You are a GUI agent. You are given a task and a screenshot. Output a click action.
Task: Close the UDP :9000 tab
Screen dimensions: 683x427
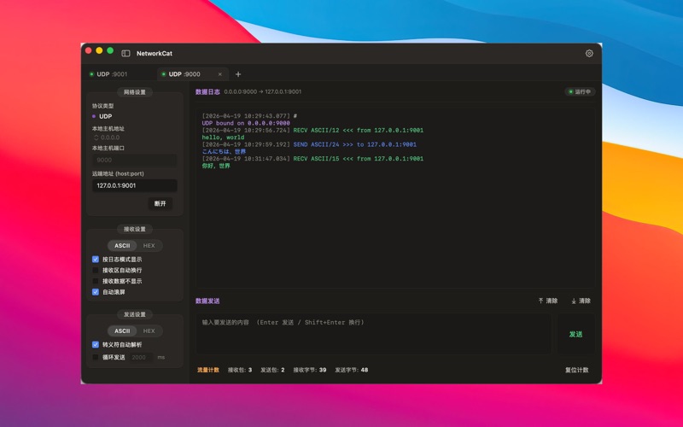tap(220, 74)
